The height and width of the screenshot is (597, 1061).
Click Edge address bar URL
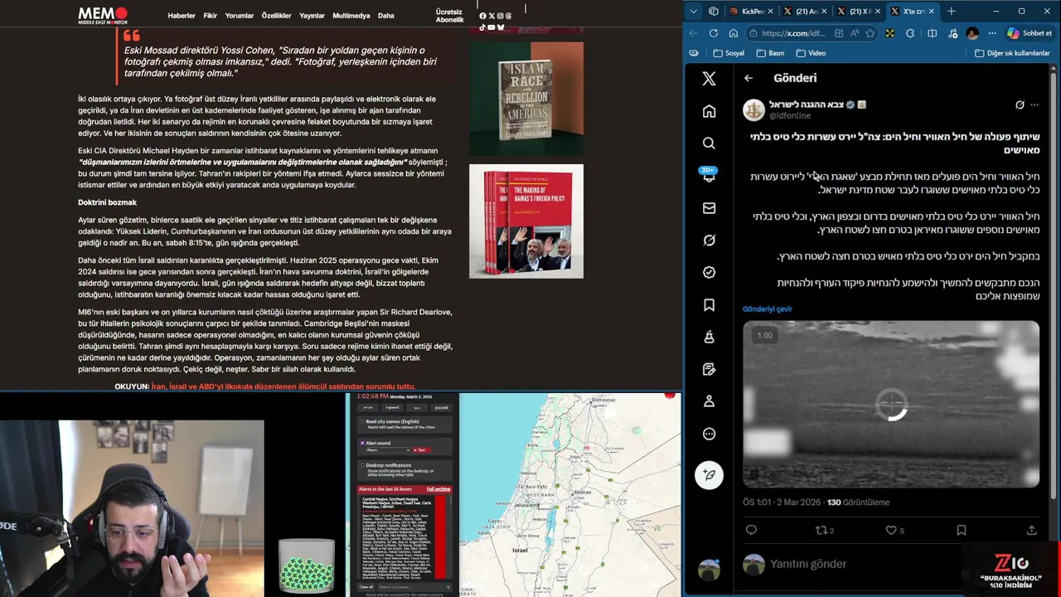pyautogui.click(x=793, y=33)
